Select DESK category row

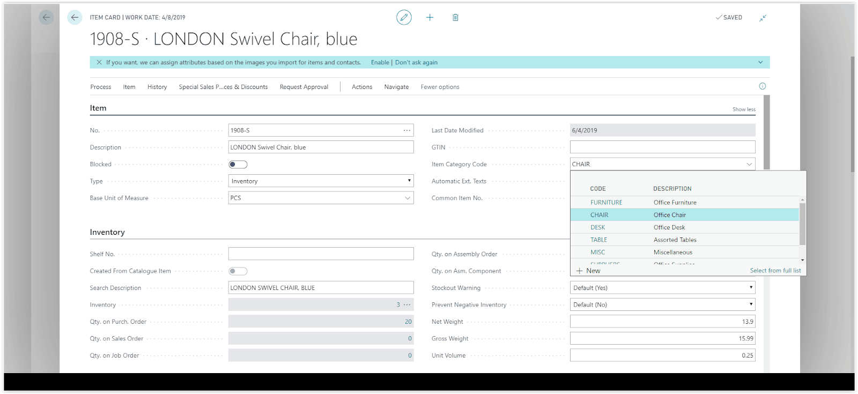point(685,227)
